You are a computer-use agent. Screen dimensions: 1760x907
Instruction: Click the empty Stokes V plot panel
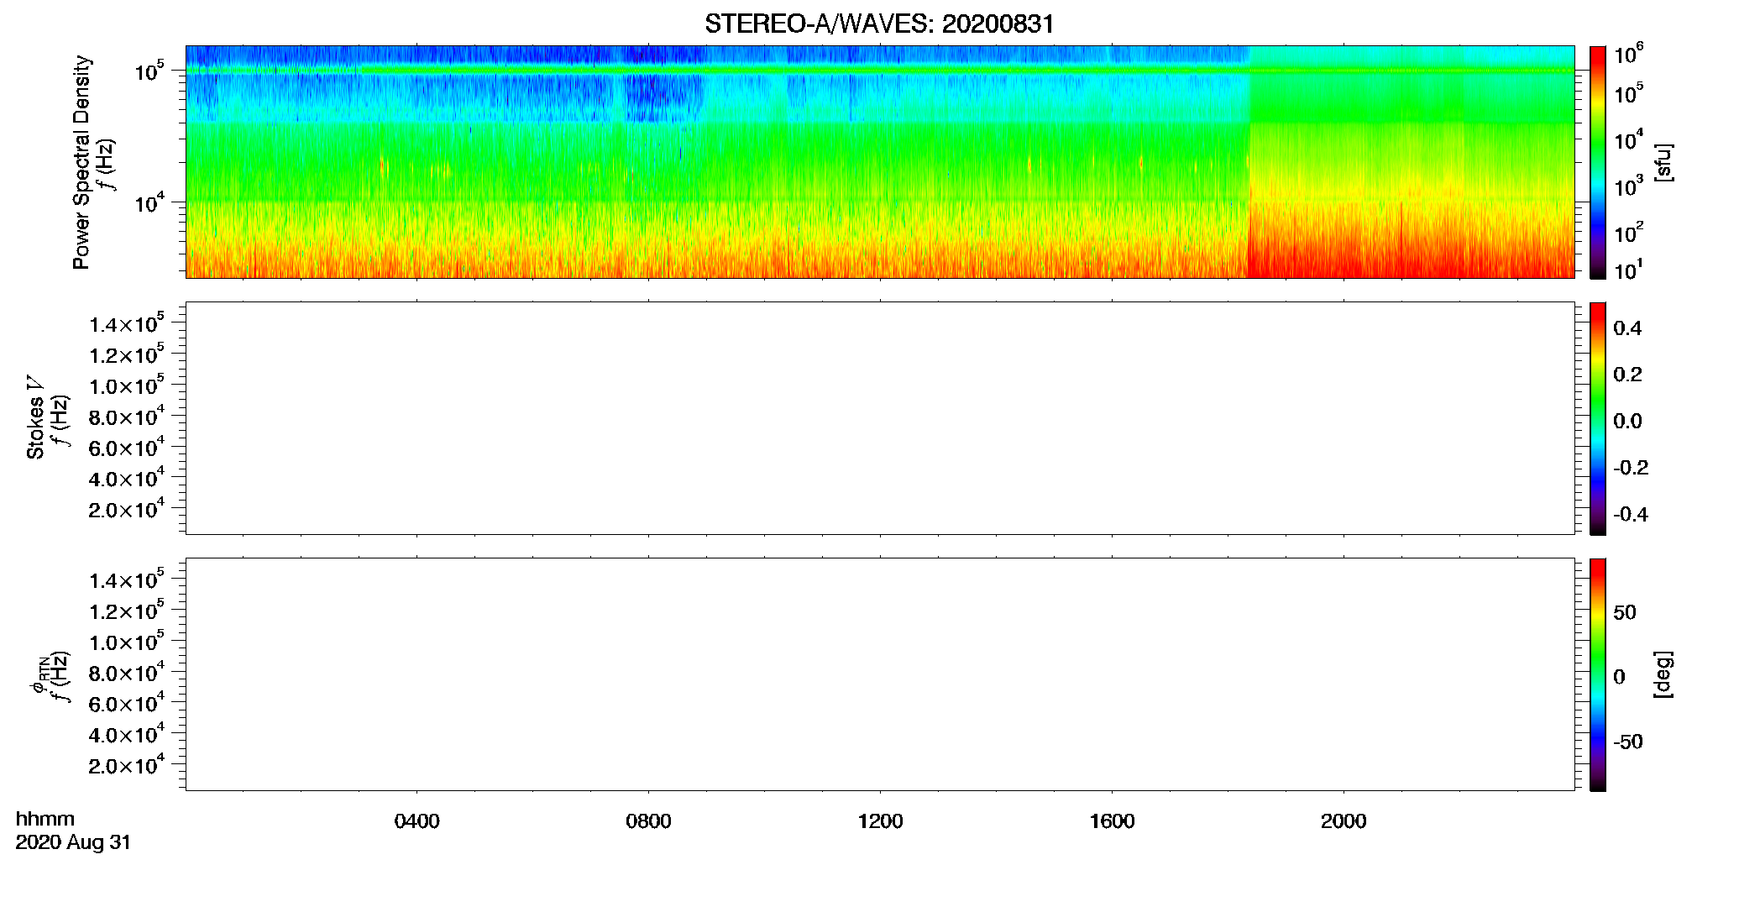point(880,418)
